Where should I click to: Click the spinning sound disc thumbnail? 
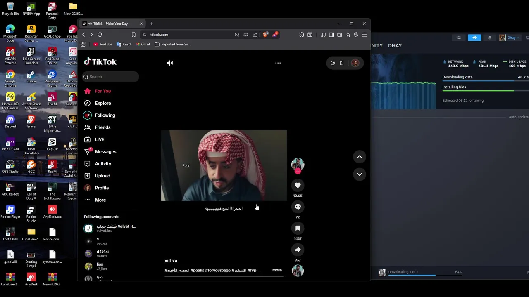(298, 271)
